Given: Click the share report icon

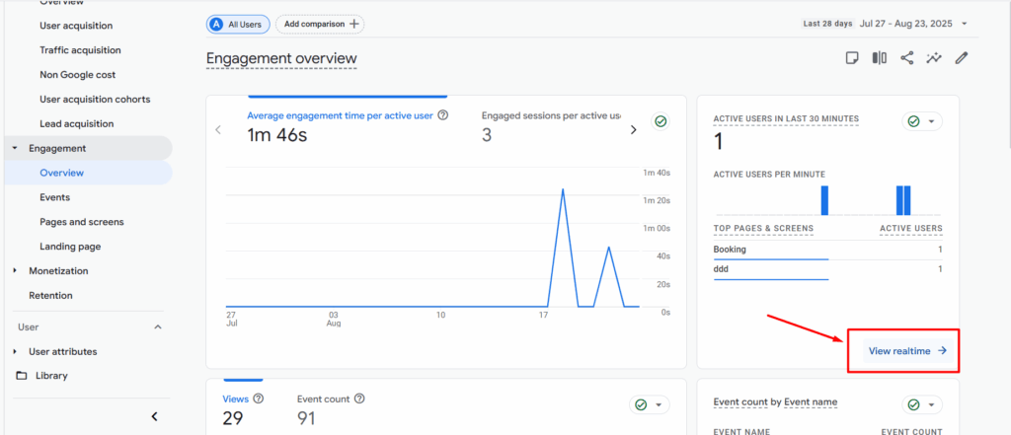Looking at the screenshot, I should 906,58.
